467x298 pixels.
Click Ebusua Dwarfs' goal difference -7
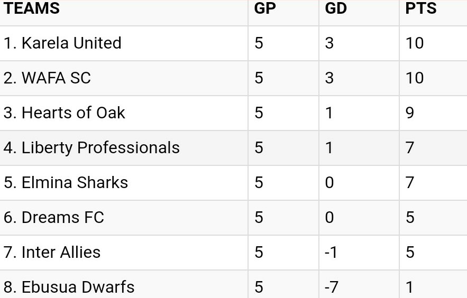332,287
